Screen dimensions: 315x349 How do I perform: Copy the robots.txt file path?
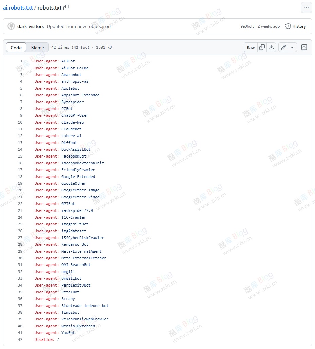67,7
